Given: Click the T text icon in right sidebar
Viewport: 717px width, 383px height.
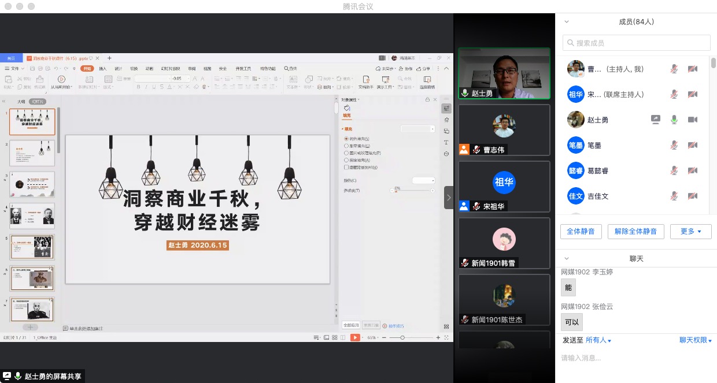Looking at the screenshot, I should (x=446, y=143).
